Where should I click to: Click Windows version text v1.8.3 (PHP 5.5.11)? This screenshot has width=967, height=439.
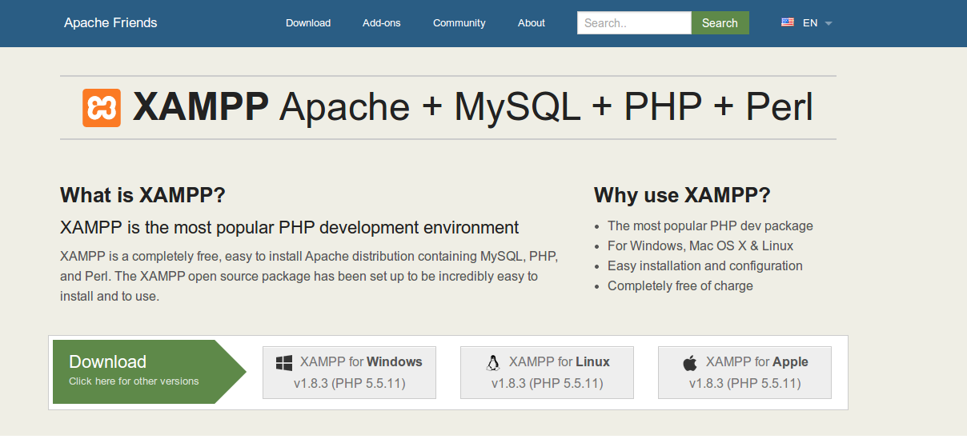pyautogui.click(x=350, y=384)
